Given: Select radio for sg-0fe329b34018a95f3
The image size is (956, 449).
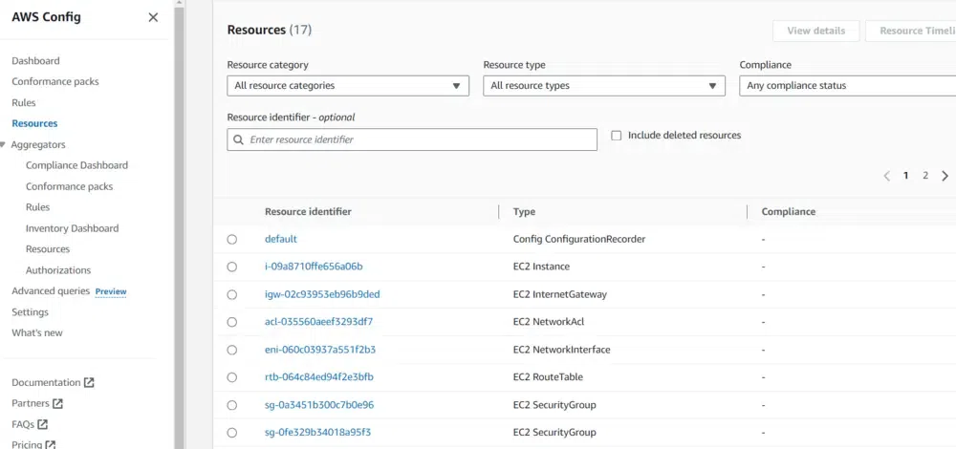Looking at the screenshot, I should pos(231,433).
